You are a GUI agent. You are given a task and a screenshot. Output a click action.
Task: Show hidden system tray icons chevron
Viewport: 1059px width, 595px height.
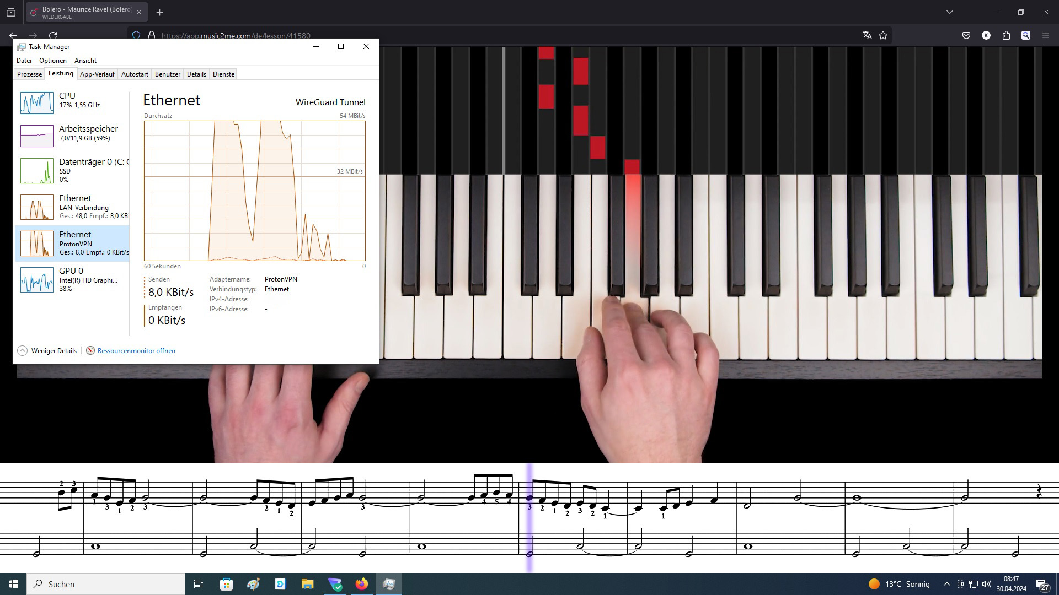[946, 584]
